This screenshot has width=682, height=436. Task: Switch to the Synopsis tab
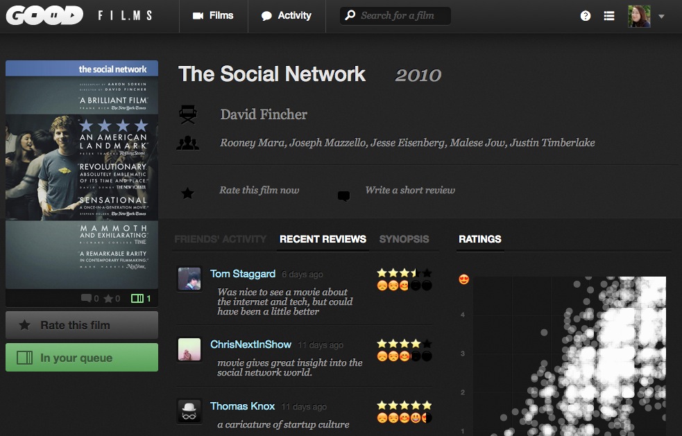point(404,239)
